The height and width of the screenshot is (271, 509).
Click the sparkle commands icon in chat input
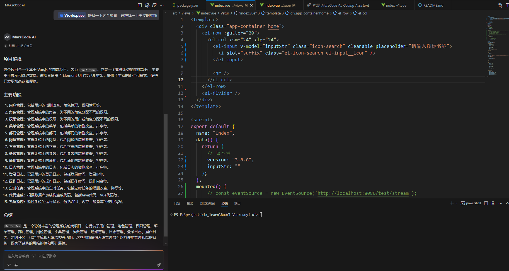click(x=9, y=265)
